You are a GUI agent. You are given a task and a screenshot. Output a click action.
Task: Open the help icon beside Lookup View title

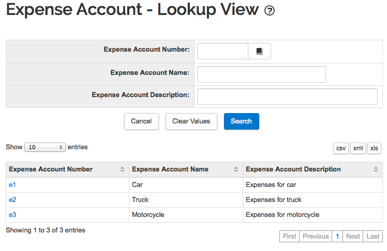coord(269,11)
